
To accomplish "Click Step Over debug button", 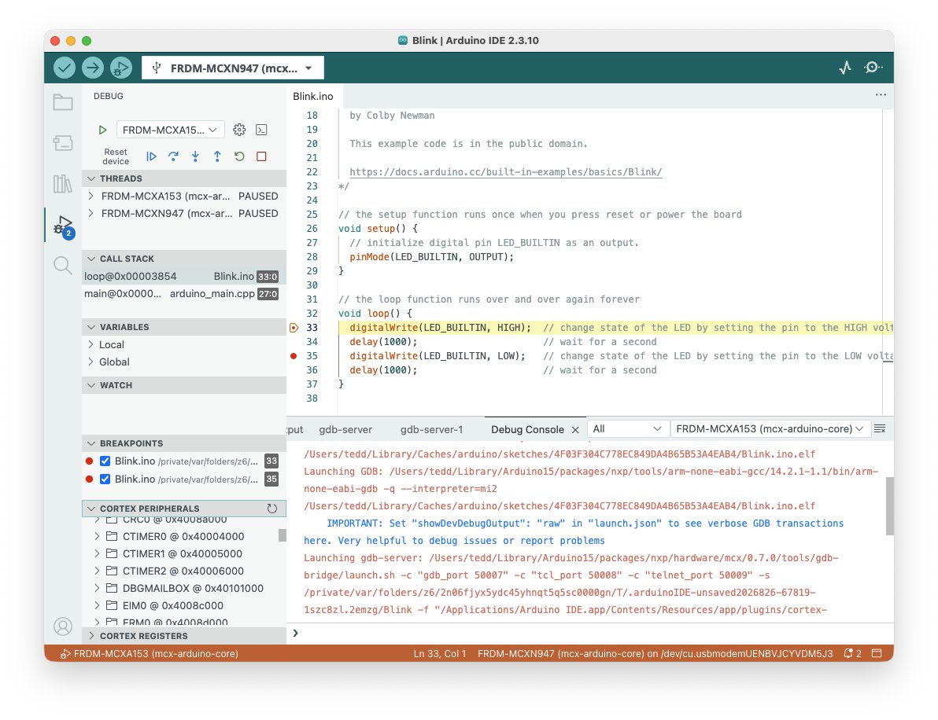I will click(x=173, y=156).
